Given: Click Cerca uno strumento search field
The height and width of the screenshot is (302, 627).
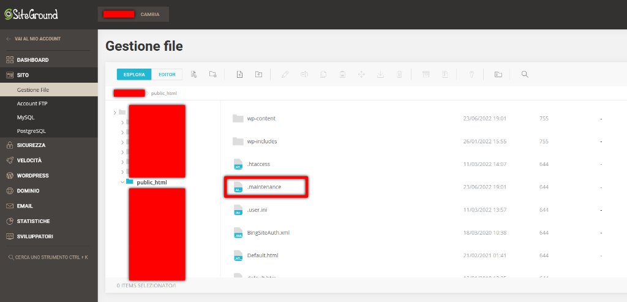Looking at the screenshot, I should [x=48, y=257].
